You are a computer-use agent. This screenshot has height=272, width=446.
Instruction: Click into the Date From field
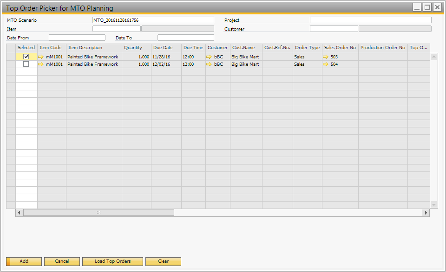click(x=77, y=38)
